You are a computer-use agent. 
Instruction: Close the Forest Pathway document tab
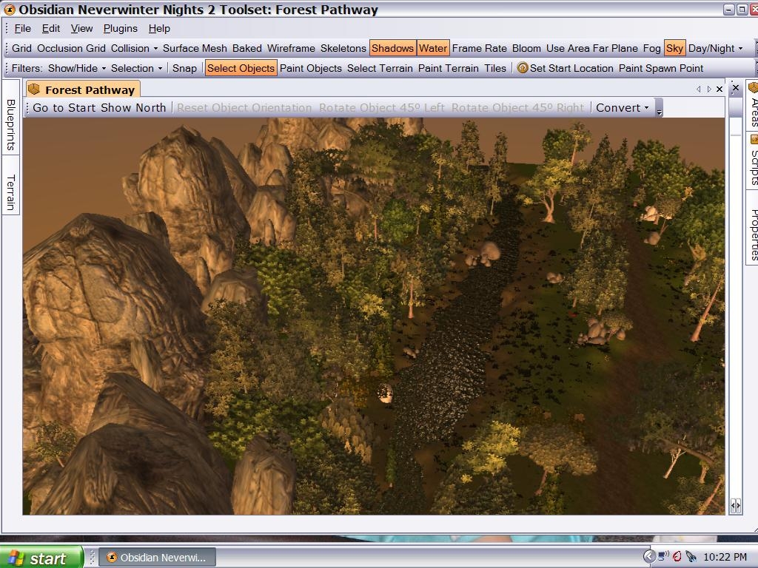click(x=719, y=89)
